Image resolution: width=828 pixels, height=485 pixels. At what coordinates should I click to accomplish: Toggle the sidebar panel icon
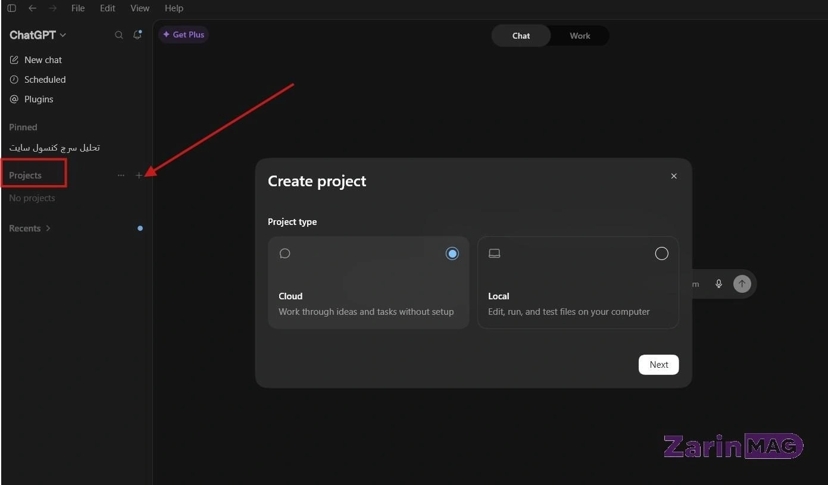11,8
